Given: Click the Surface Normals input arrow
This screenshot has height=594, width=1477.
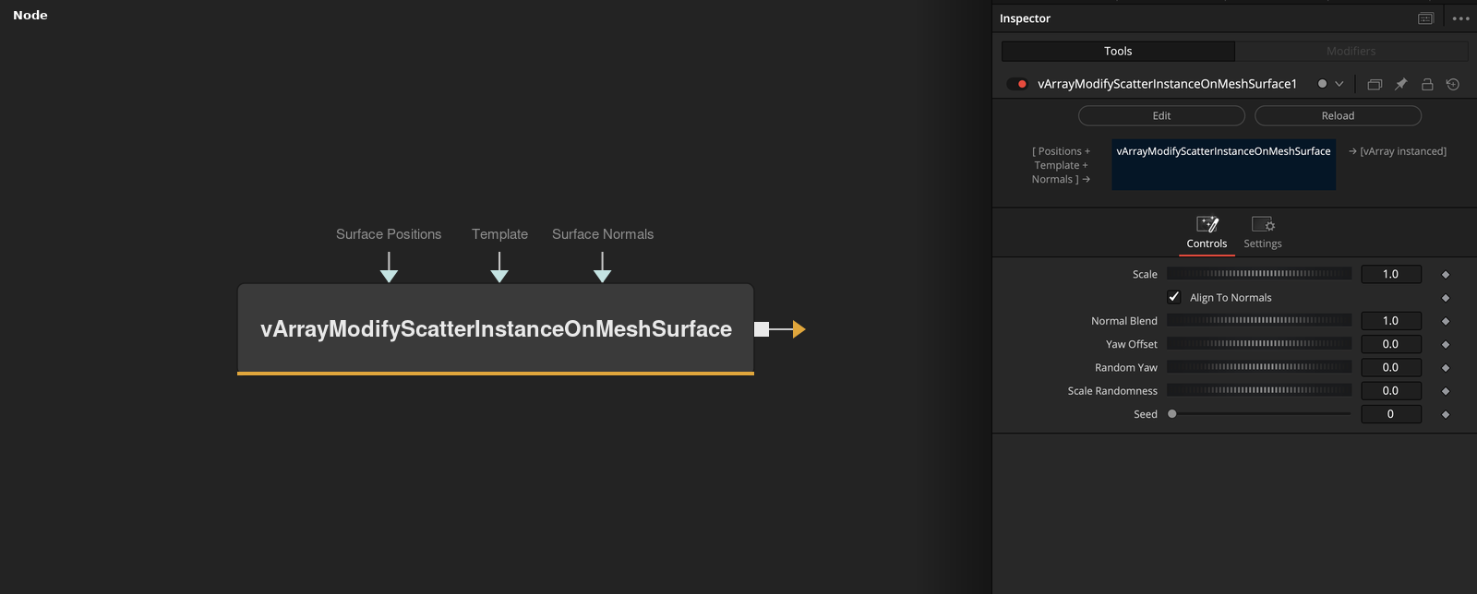Looking at the screenshot, I should click(x=603, y=267).
